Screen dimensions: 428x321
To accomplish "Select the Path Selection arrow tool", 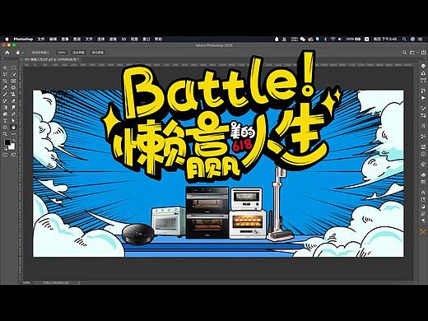I will coord(13,120).
